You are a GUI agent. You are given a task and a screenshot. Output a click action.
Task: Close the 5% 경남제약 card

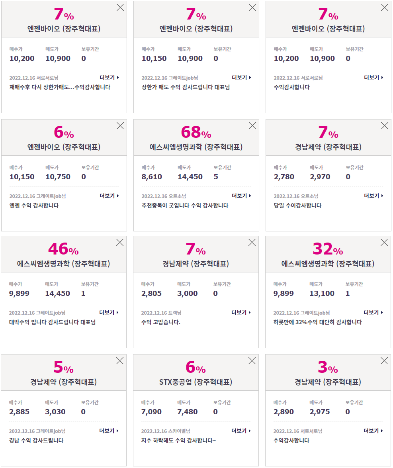(120, 361)
